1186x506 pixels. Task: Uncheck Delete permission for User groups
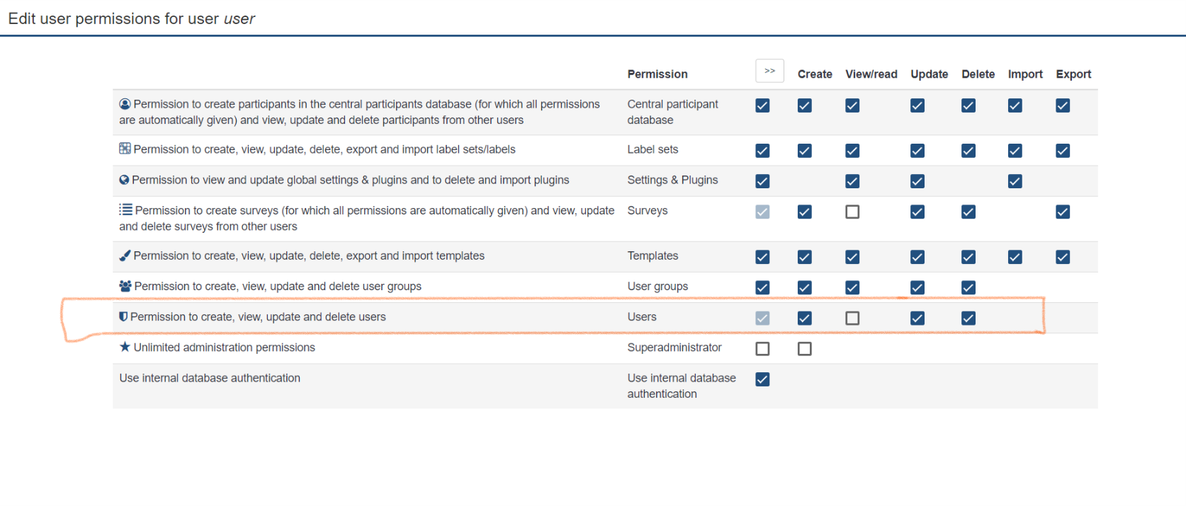pos(968,287)
